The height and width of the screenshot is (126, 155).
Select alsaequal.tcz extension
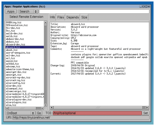click(x=25, y=89)
